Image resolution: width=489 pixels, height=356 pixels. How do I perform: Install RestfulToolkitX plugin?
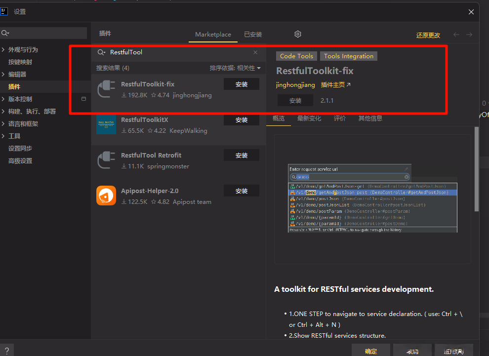point(242,119)
